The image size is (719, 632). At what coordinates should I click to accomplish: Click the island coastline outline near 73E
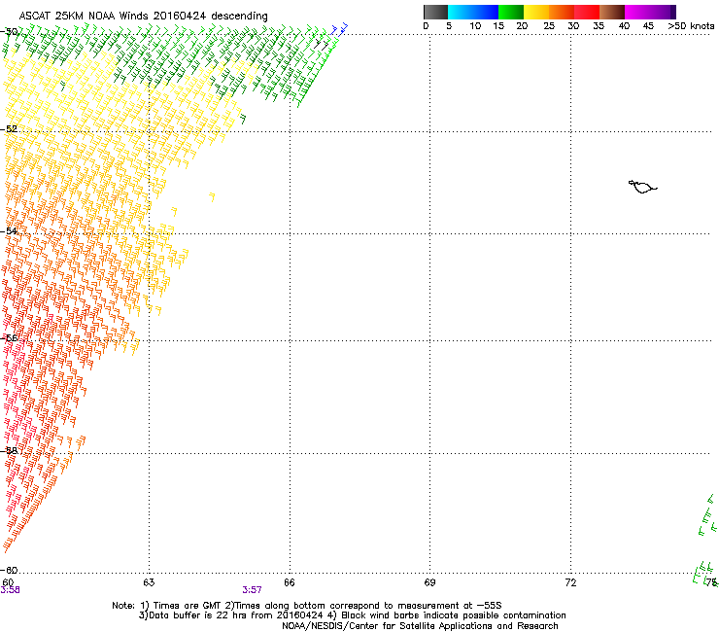click(x=642, y=187)
